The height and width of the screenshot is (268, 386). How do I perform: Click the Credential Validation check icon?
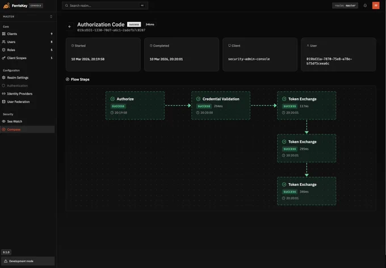198,99
